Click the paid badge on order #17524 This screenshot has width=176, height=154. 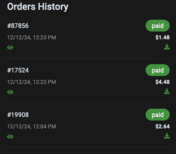click(x=157, y=70)
